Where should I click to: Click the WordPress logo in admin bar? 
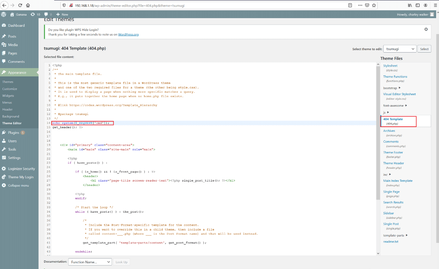[4, 14]
